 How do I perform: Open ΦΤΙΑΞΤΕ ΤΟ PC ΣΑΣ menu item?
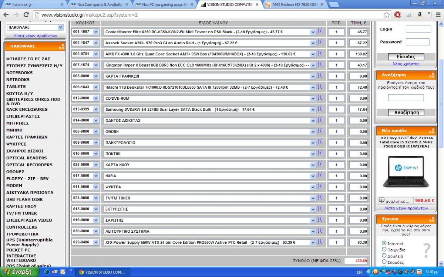(28, 59)
